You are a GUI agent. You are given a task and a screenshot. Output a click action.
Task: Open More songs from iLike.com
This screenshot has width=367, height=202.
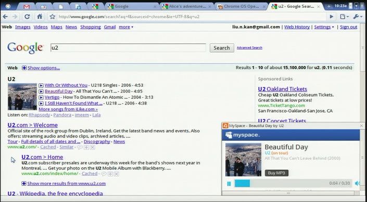(68, 109)
